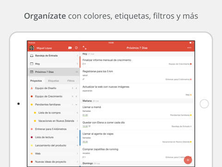Switch to the Filtros tab
This screenshot has height=167, width=222.
[x=71, y=81]
